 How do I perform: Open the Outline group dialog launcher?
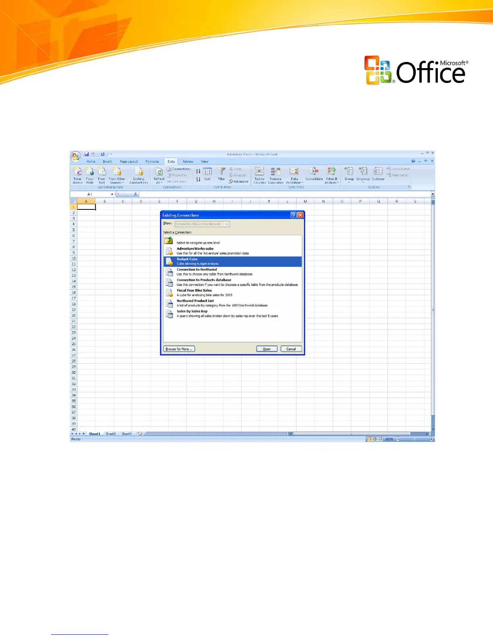[409, 187]
